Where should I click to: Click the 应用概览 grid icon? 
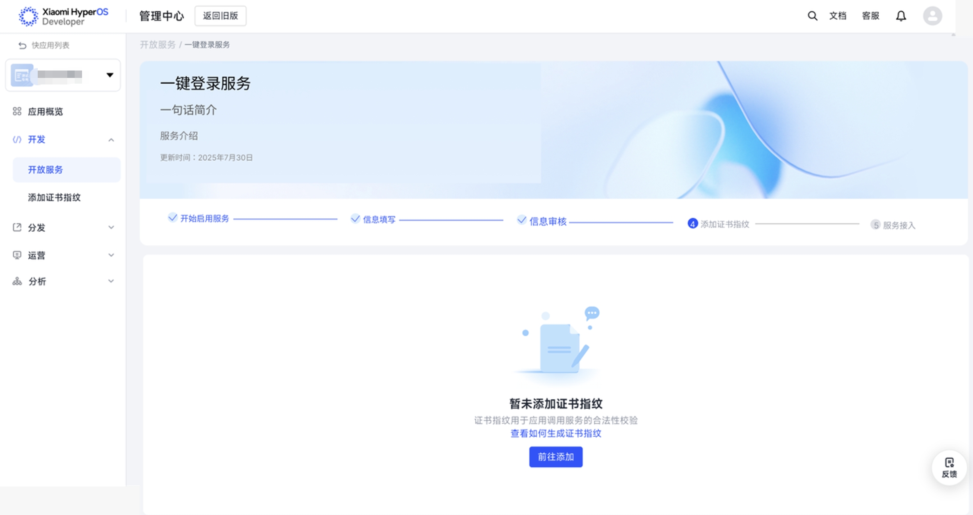(x=17, y=112)
